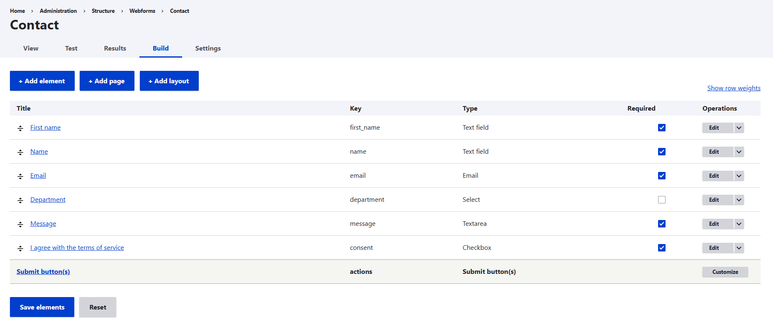Edit the First name element

point(718,128)
